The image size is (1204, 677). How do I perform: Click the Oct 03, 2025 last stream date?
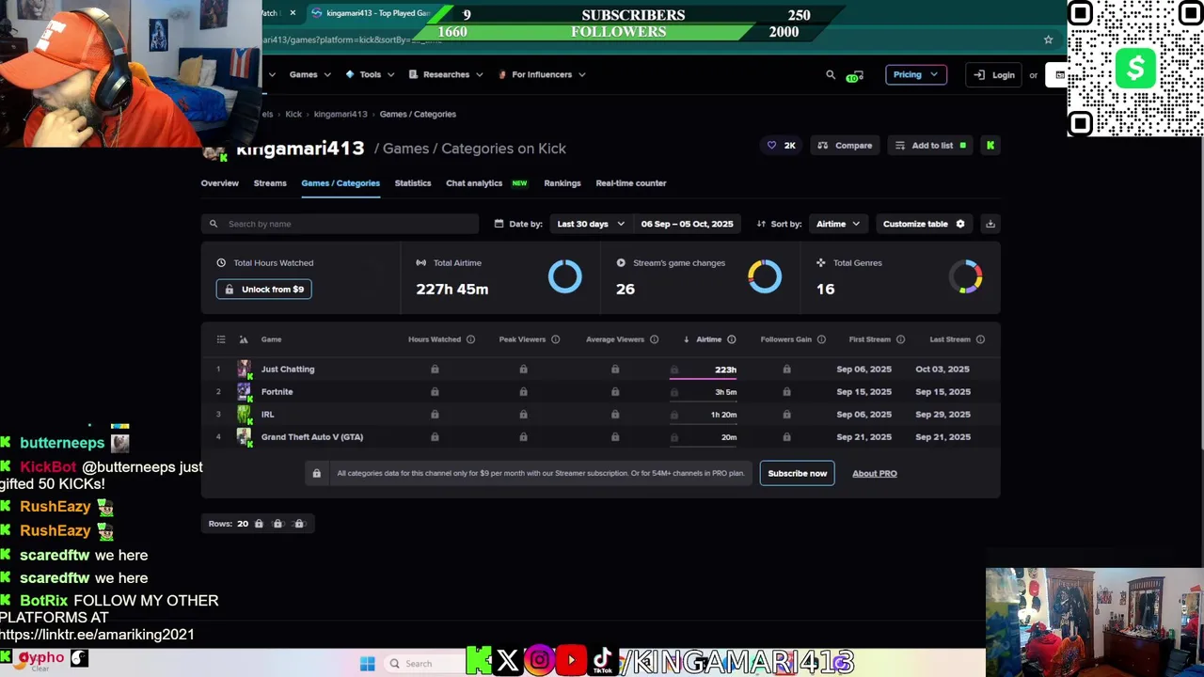click(943, 370)
